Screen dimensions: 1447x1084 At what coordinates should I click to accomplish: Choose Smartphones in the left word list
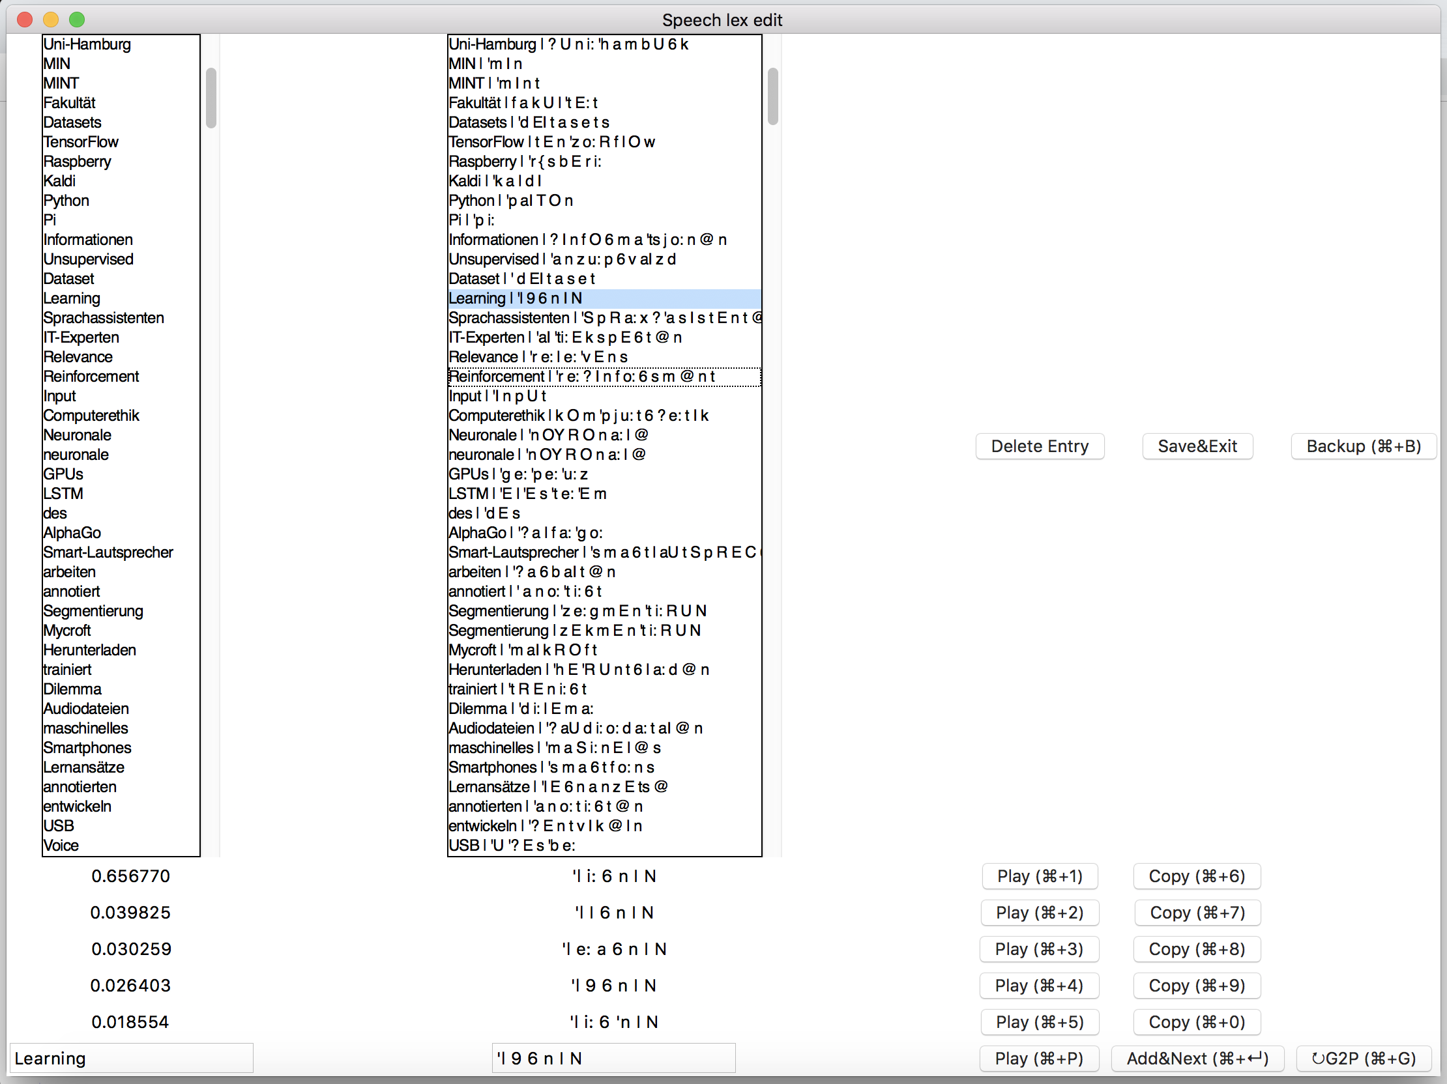tap(87, 748)
